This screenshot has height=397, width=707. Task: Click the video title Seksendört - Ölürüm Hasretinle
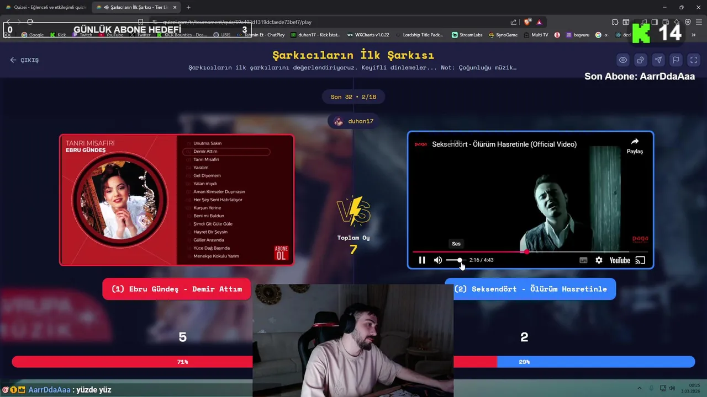504,144
